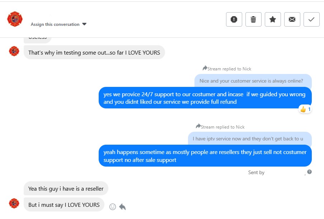Open the Assign this conversation dropdown
324x219 pixels.
59,24
